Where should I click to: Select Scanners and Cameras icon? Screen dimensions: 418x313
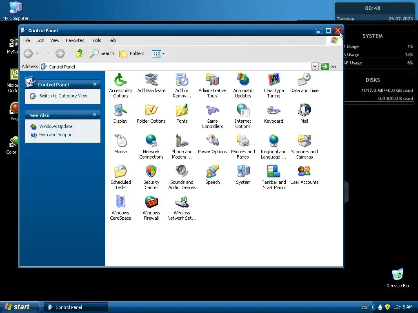coord(304,141)
